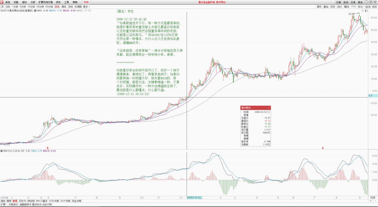Toggle 复权 price adjustment
Viewport: 378px width, 207px height.
coord(319,6)
